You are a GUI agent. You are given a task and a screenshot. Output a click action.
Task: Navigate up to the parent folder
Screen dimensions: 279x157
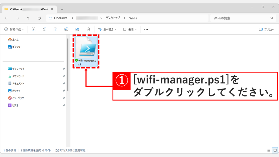coord(28,18)
